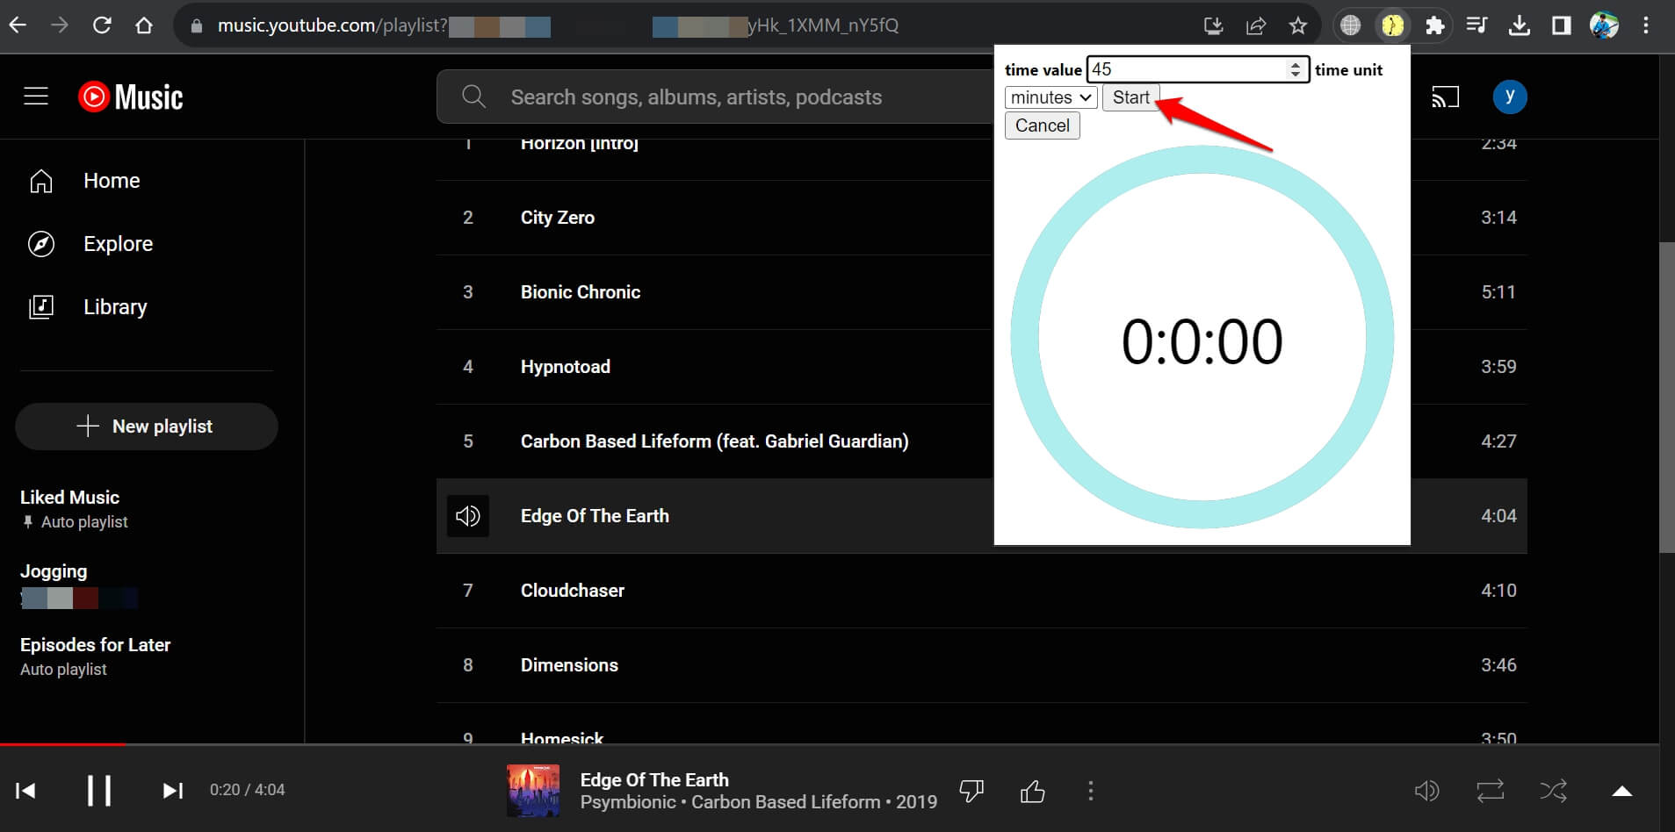Select the Hypnotoad track
Viewport: 1675px width, 832px height.
(x=566, y=367)
